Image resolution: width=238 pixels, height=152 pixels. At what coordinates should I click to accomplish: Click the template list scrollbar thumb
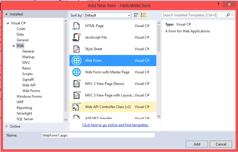click(159, 38)
